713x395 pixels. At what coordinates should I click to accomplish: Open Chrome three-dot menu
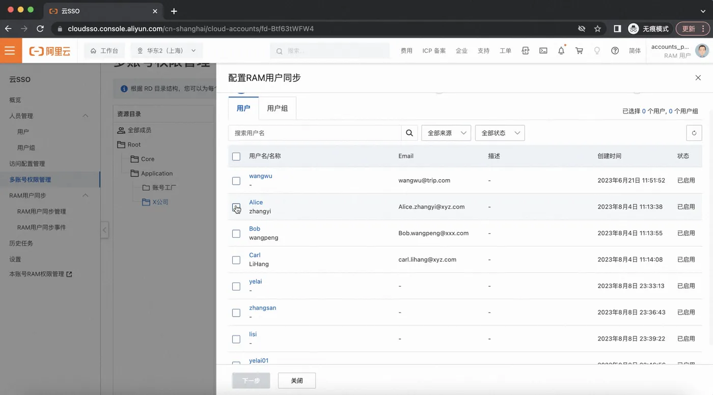(x=703, y=29)
